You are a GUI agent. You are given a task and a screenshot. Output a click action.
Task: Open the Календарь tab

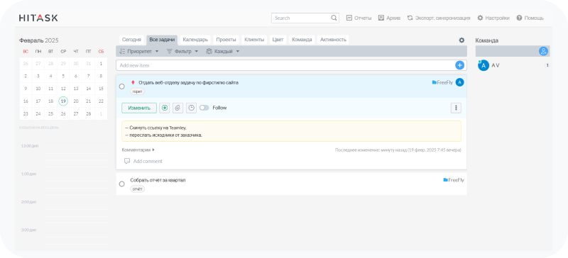pyautogui.click(x=195, y=40)
